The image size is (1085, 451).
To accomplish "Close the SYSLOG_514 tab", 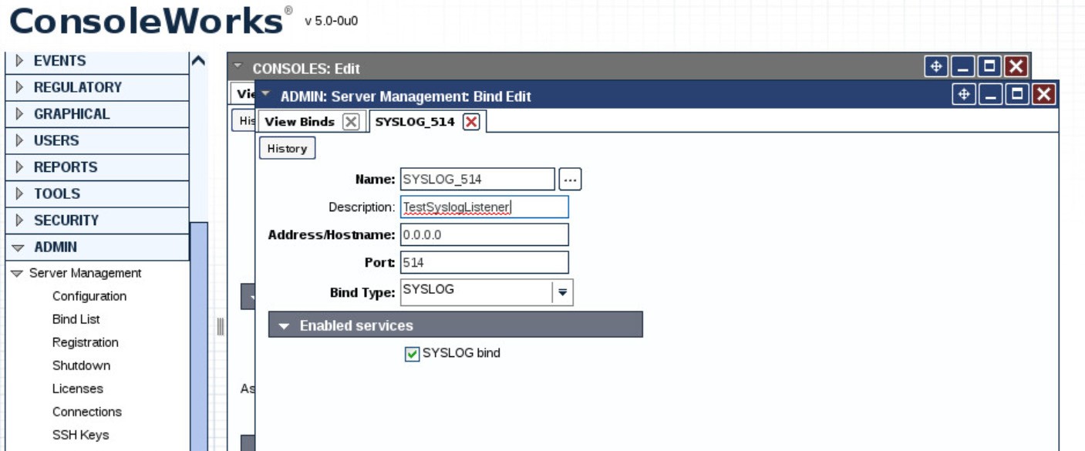I will click(471, 122).
